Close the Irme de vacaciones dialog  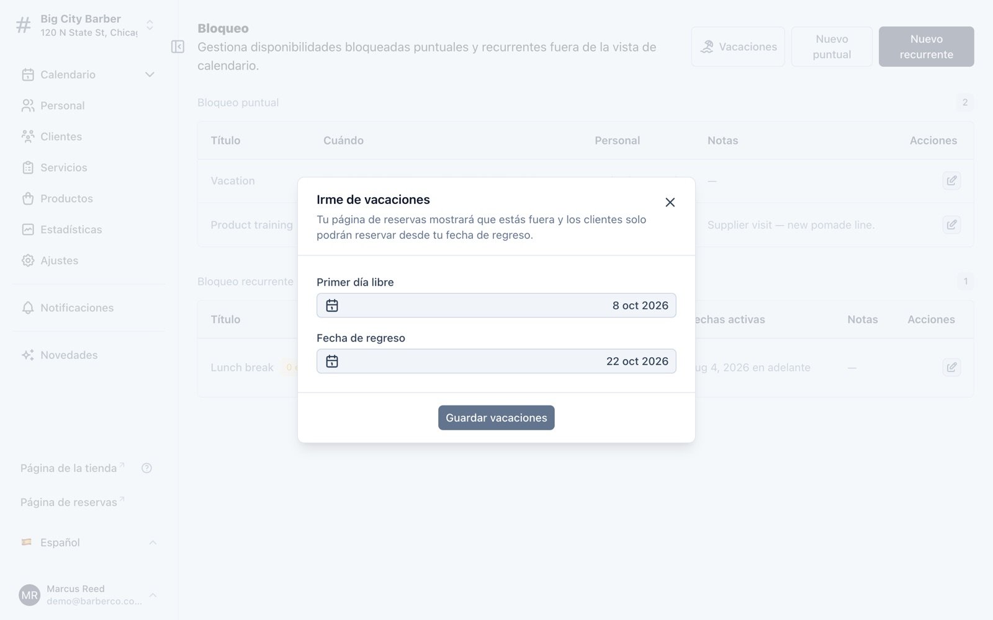point(670,202)
